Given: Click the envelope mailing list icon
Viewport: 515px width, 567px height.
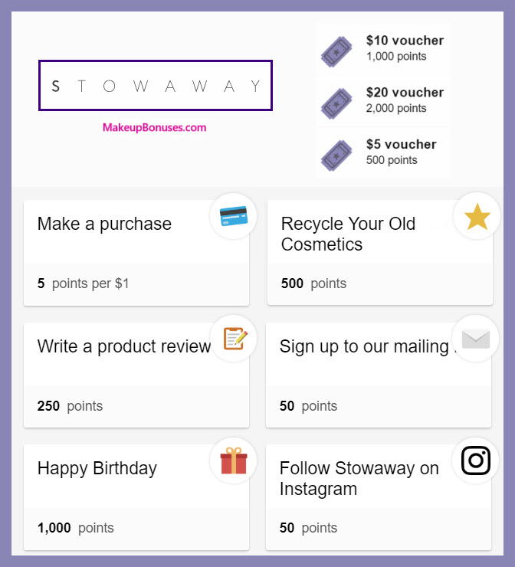Looking at the screenshot, I should 476,339.
